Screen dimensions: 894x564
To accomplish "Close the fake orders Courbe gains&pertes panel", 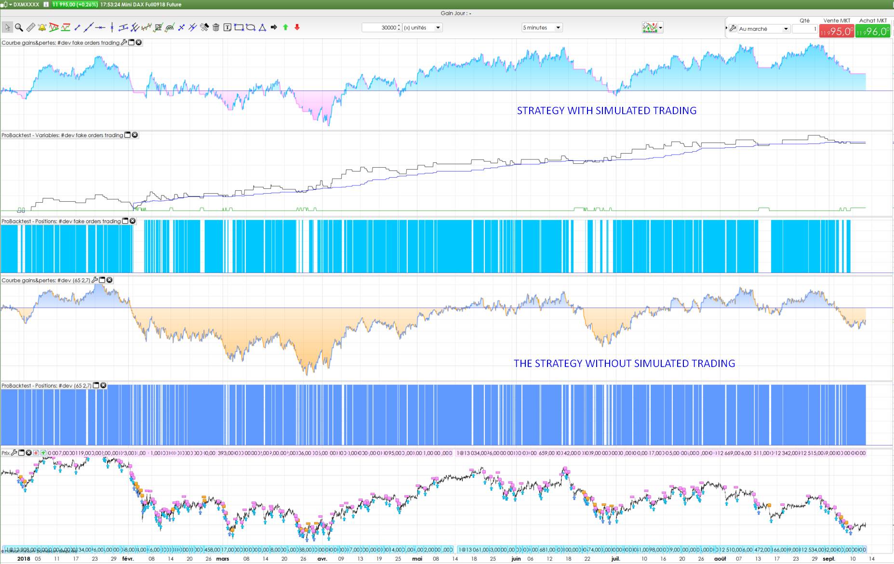I will pyautogui.click(x=139, y=42).
